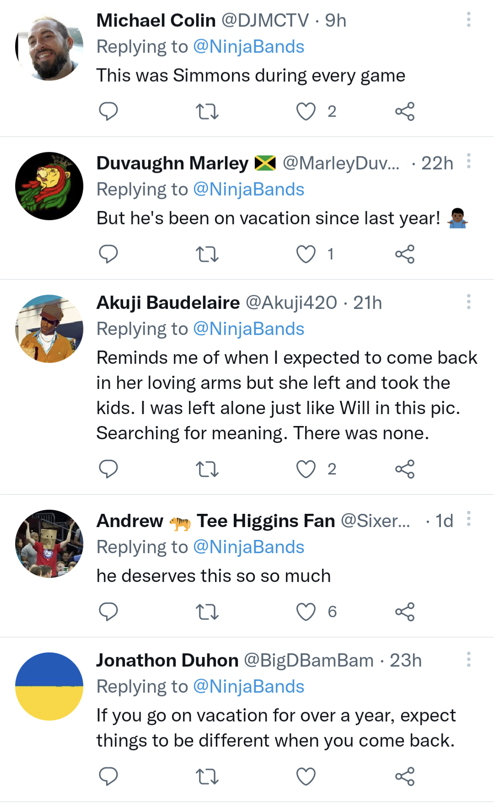
Task: Like Andrew's "he deserves this" tweet
Action: (306, 612)
